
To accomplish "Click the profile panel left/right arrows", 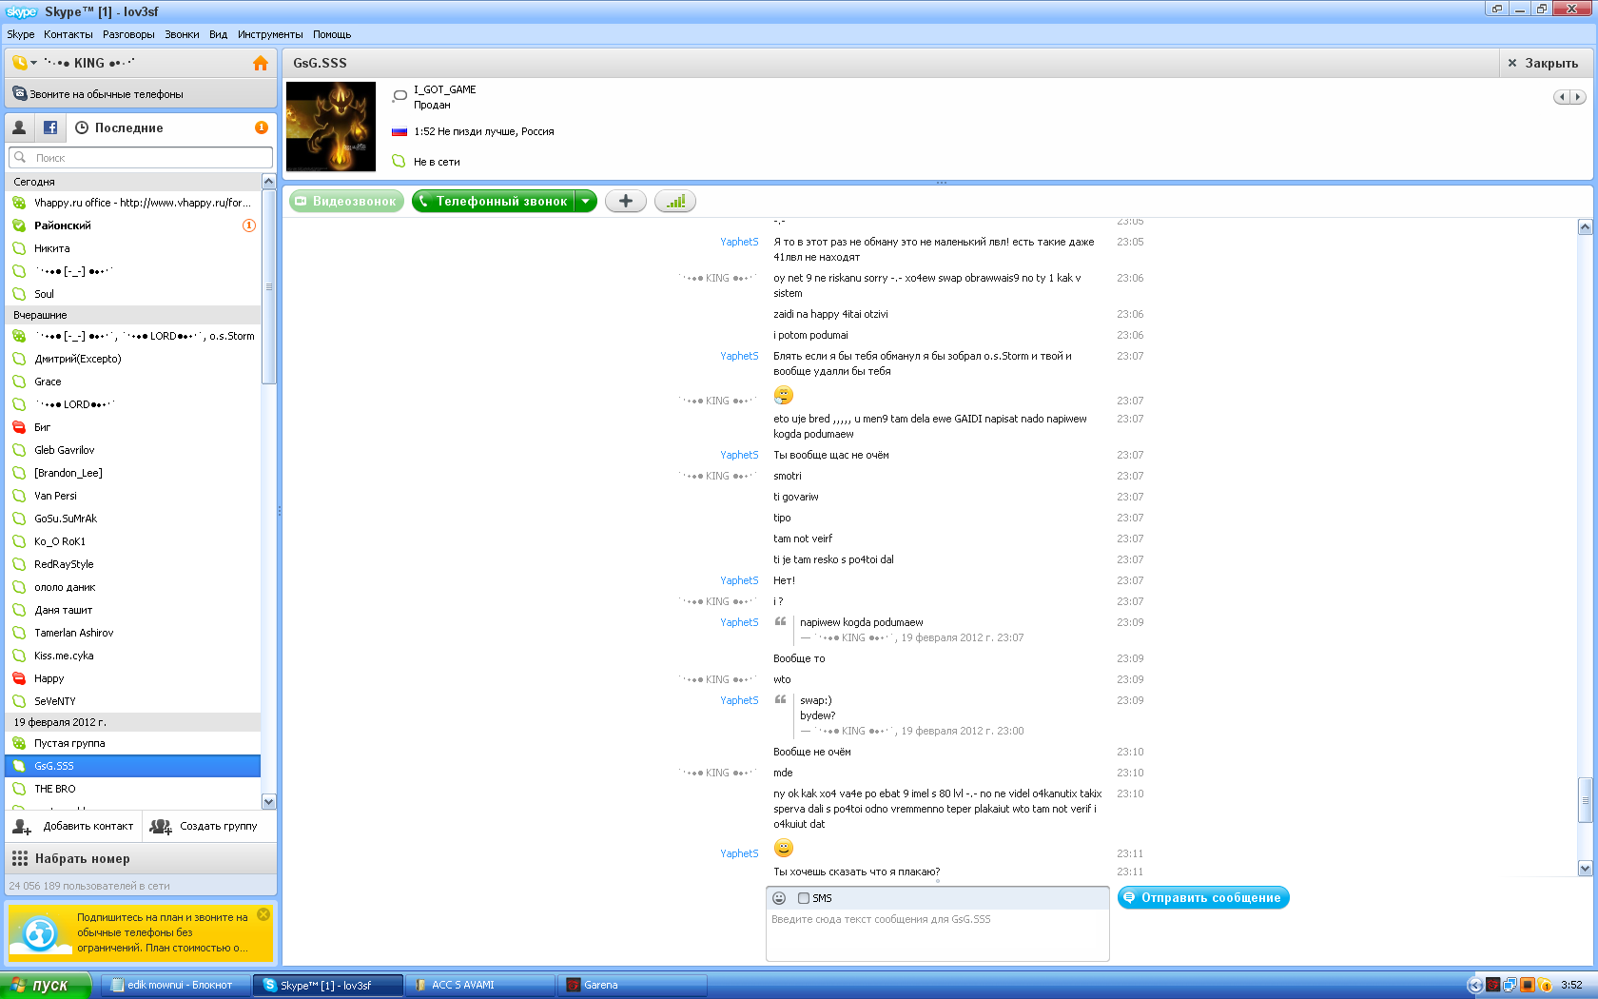I will [x=1569, y=97].
